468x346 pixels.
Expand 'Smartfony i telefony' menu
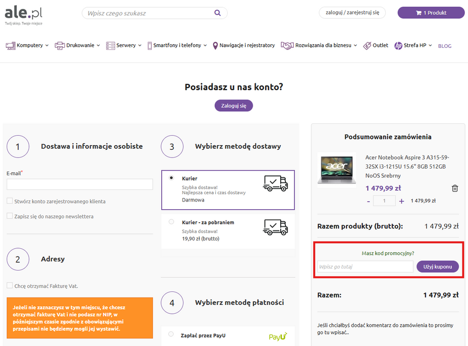click(x=177, y=46)
